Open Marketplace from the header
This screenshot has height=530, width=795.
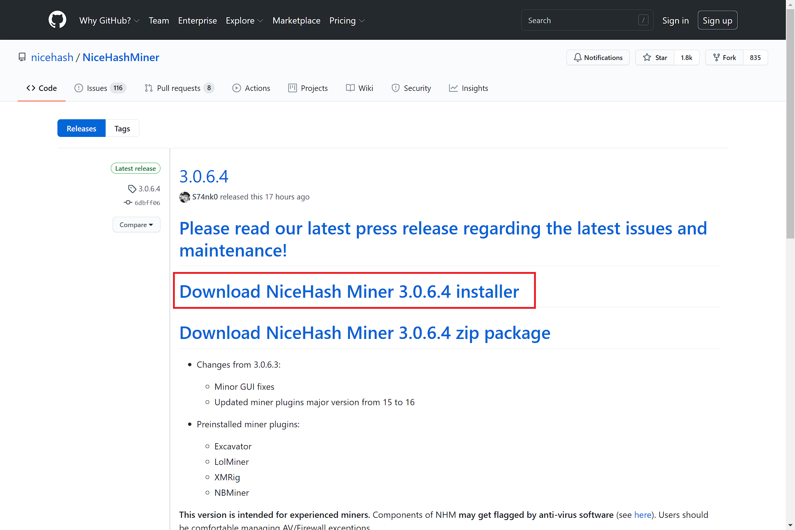click(297, 21)
